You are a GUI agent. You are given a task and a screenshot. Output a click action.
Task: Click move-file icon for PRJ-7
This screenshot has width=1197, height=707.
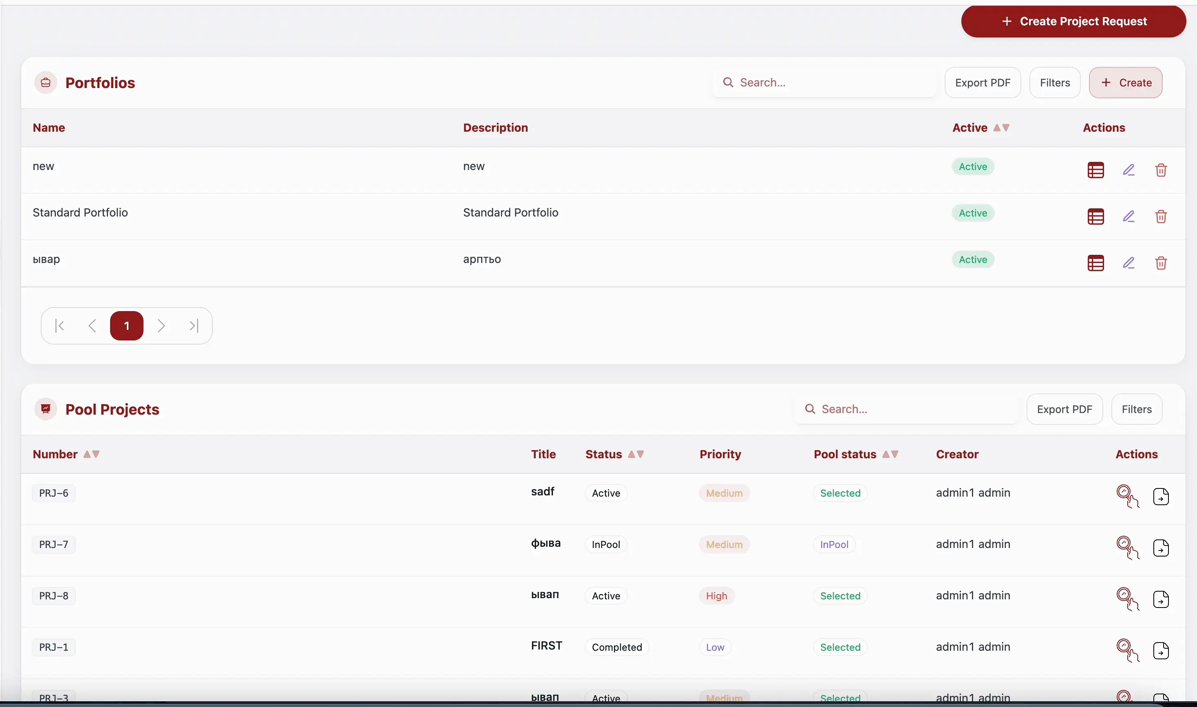(1161, 548)
